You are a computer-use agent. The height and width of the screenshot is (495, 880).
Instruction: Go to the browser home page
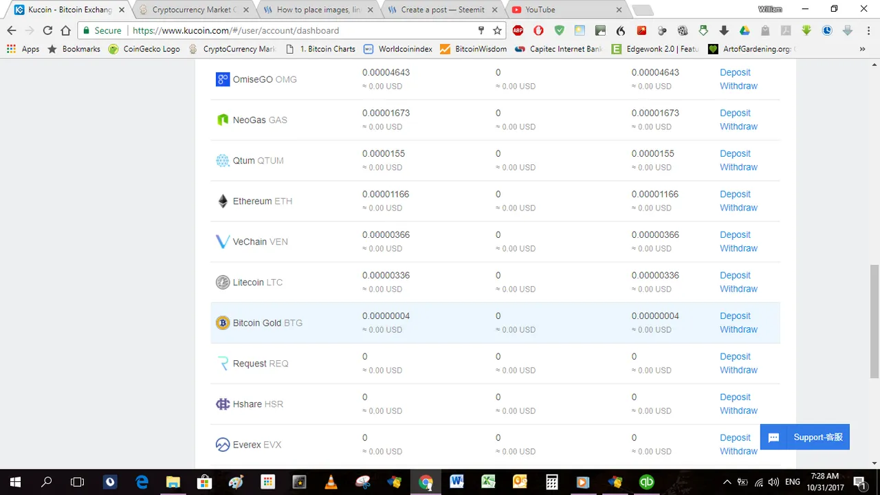pos(65,30)
